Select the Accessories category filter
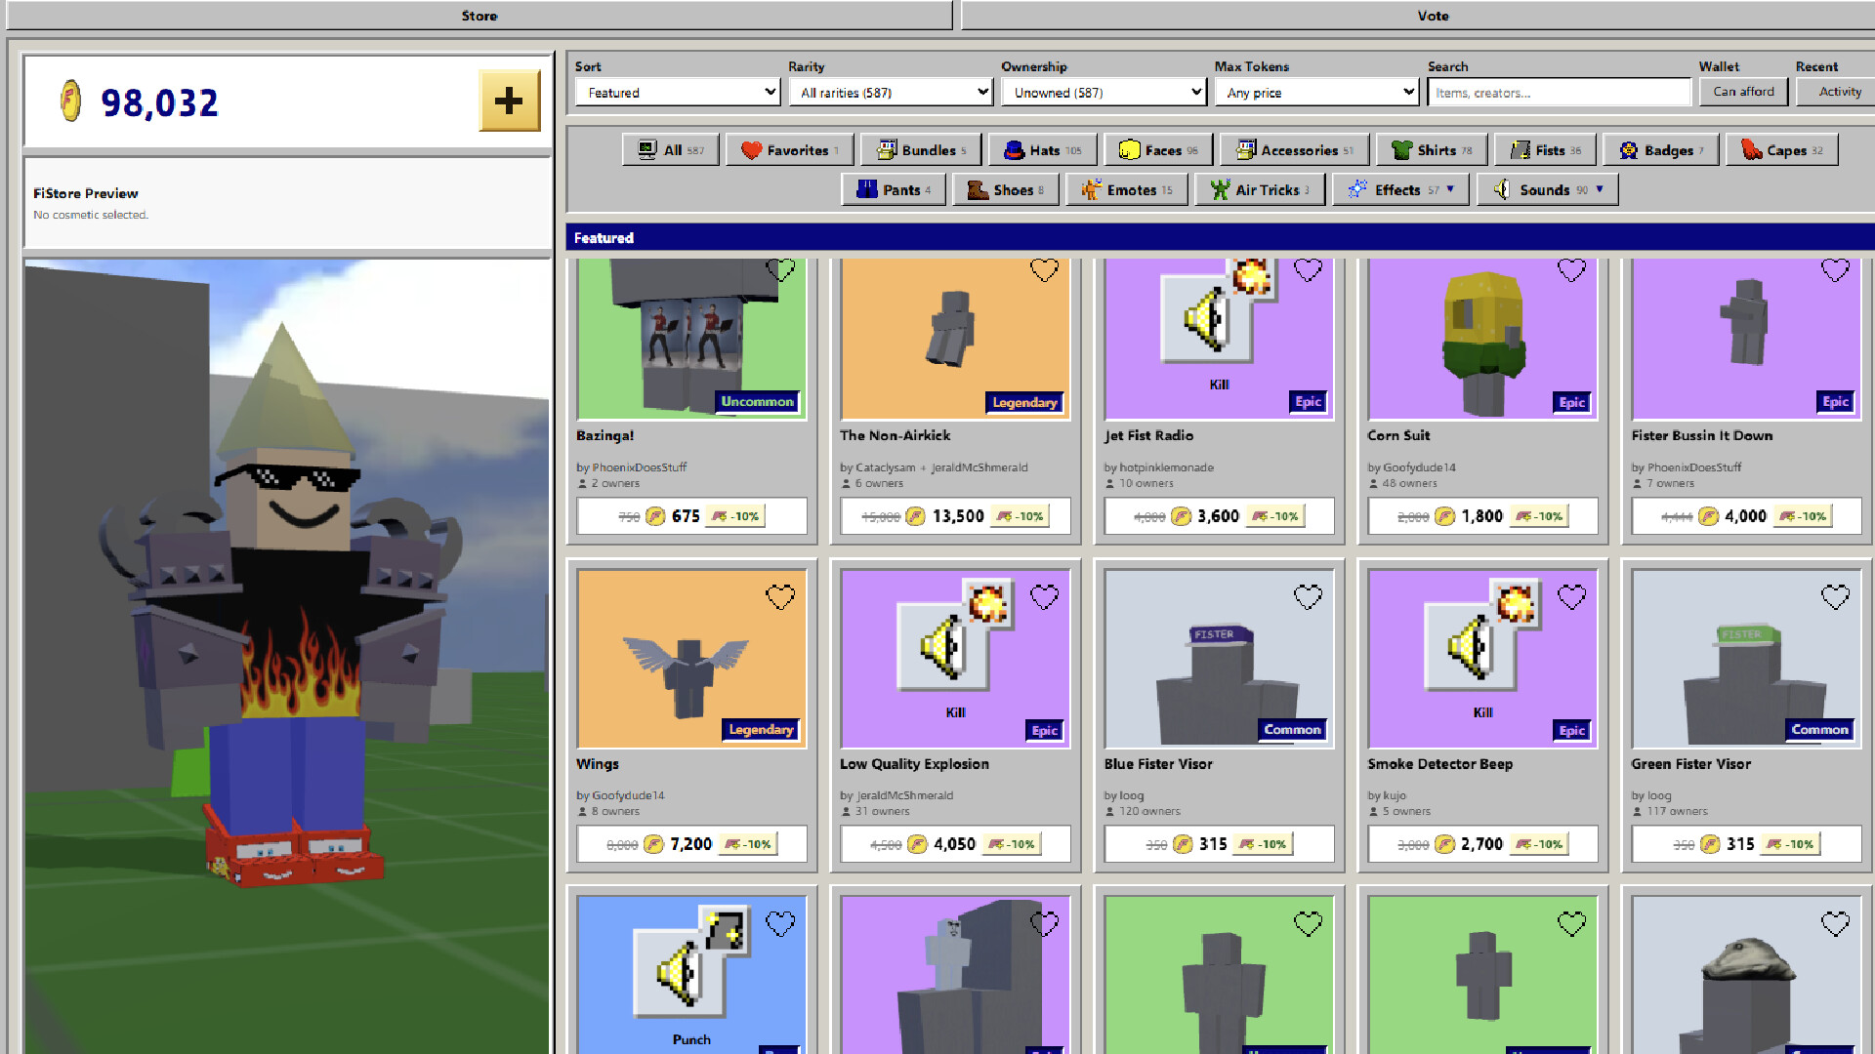This screenshot has height=1054, width=1875. coord(1295,149)
